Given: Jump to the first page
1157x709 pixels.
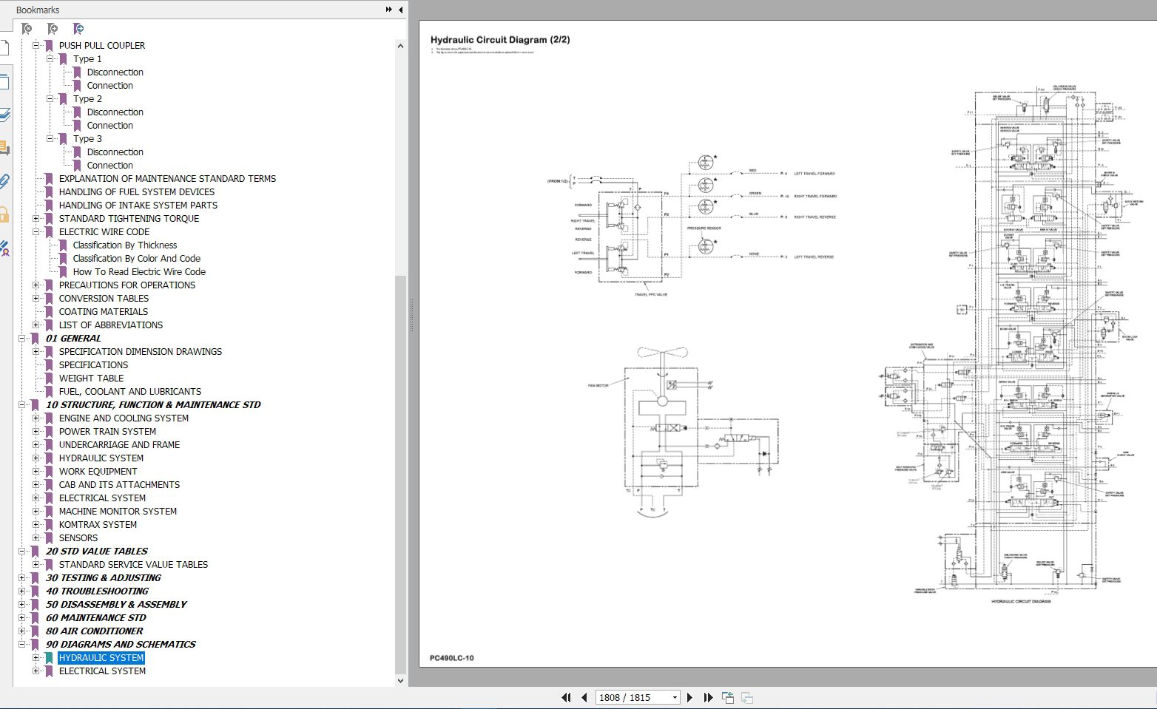Looking at the screenshot, I should (566, 697).
